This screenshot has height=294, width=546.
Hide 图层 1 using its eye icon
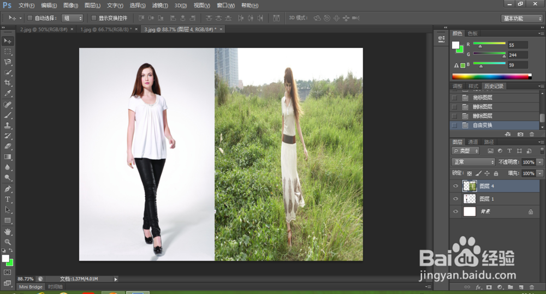(456, 199)
